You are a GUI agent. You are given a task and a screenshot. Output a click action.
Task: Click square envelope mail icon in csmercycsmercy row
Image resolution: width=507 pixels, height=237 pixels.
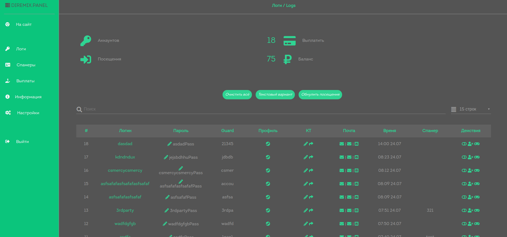click(x=357, y=170)
